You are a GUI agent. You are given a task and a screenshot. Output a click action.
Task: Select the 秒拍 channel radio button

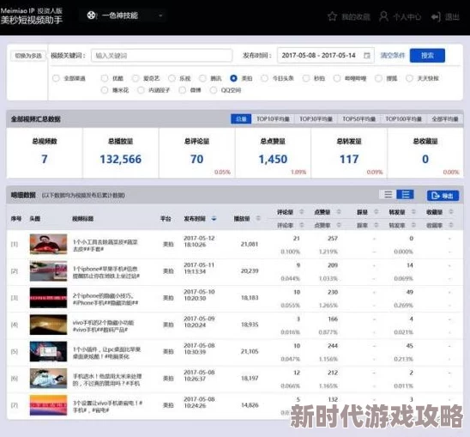pyautogui.click(x=305, y=78)
